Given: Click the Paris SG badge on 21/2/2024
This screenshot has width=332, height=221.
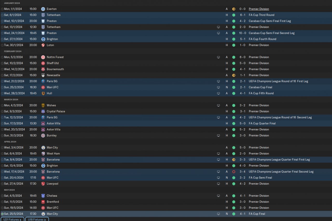Looking at the screenshot, I should [x=43, y=81].
